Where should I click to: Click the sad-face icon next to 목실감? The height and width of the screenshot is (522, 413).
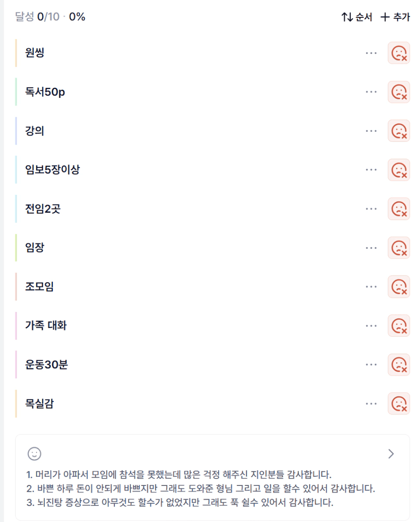click(398, 404)
